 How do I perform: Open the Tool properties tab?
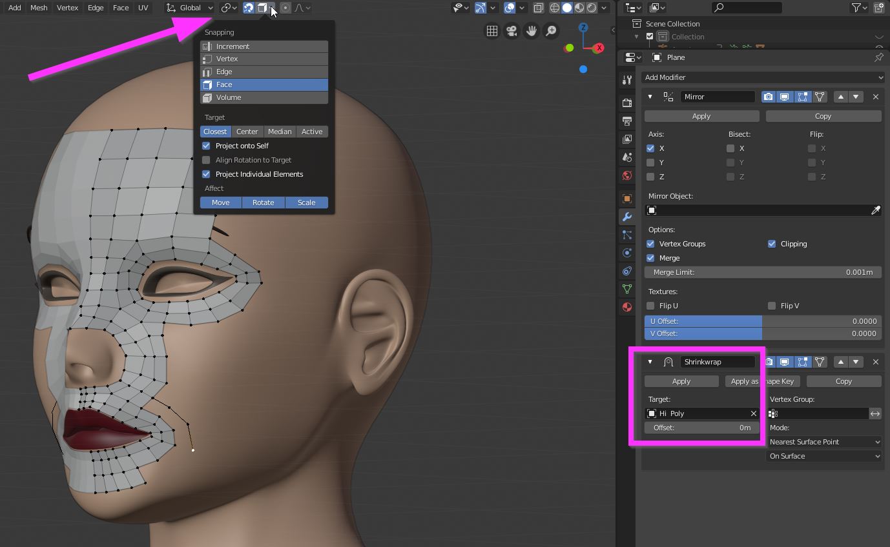tap(627, 80)
